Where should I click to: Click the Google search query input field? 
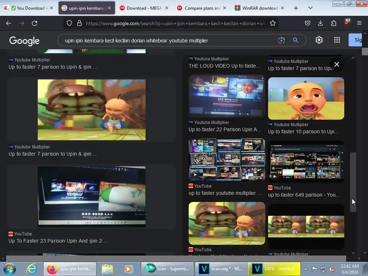pyautogui.click(x=169, y=40)
